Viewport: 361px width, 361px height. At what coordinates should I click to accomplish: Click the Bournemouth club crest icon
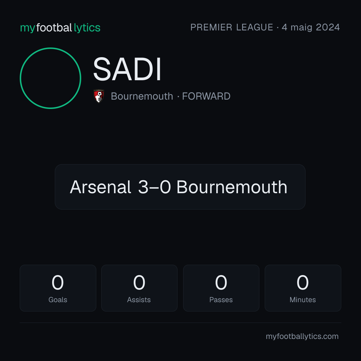[x=99, y=96]
